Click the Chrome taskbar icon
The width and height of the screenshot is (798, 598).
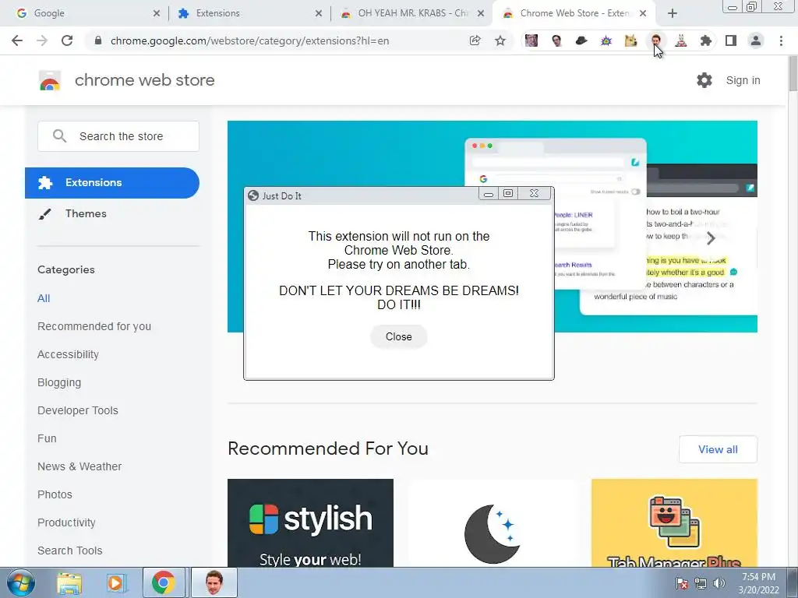pyautogui.click(x=163, y=583)
